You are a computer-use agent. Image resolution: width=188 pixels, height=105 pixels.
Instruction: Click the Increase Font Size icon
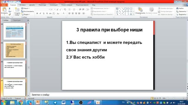tap(58, 9)
